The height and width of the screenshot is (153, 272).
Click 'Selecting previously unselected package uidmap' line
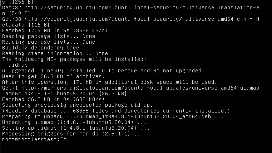tap(77, 105)
